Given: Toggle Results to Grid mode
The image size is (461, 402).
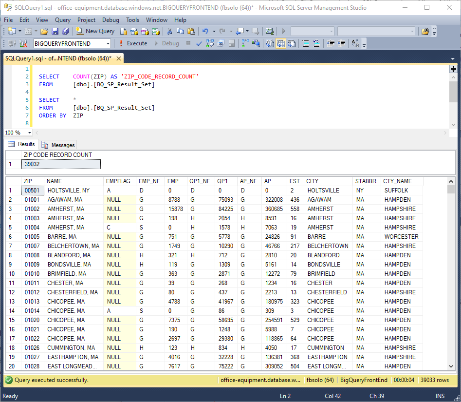Looking at the screenshot, I should [281, 43].
